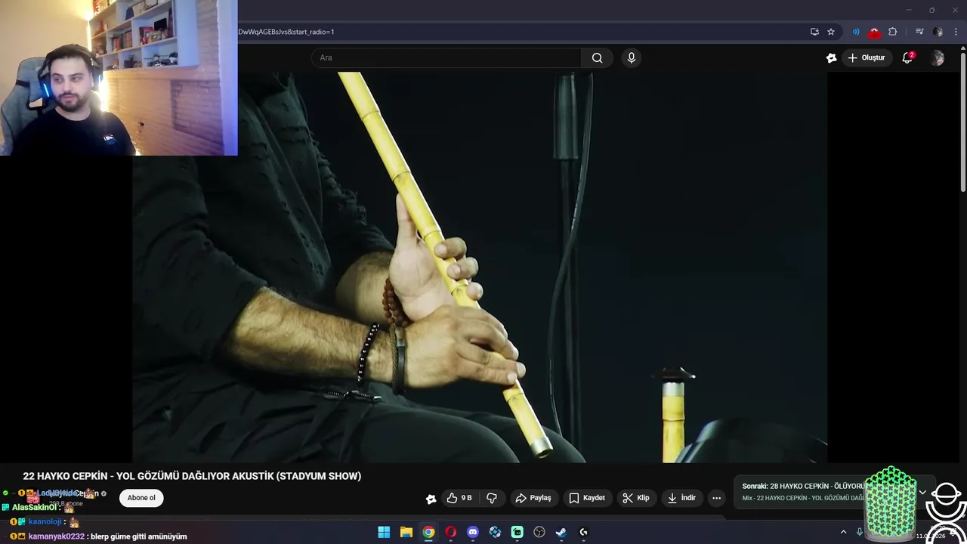Open the Oluştur create button
This screenshot has width=967, height=544.
[867, 57]
